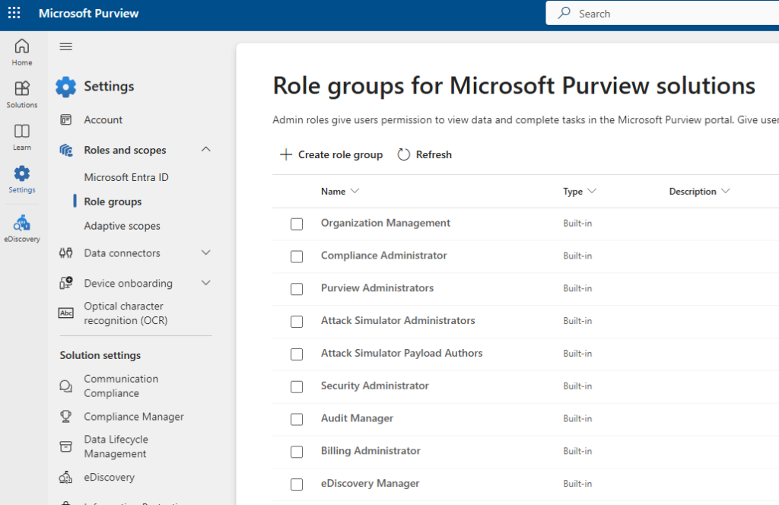Click the Solution settings heading
Image resolution: width=779 pixels, height=505 pixels.
click(100, 355)
